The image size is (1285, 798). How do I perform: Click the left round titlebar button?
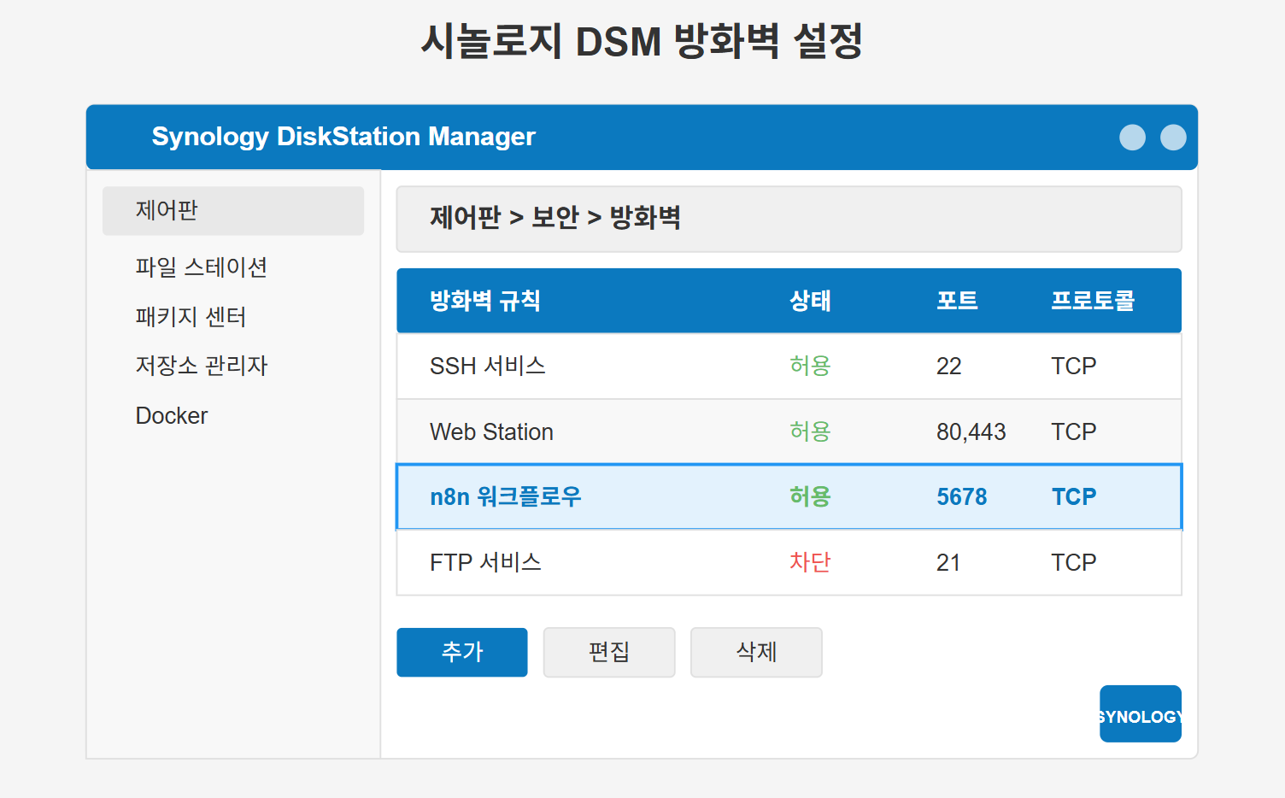[x=1132, y=138]
